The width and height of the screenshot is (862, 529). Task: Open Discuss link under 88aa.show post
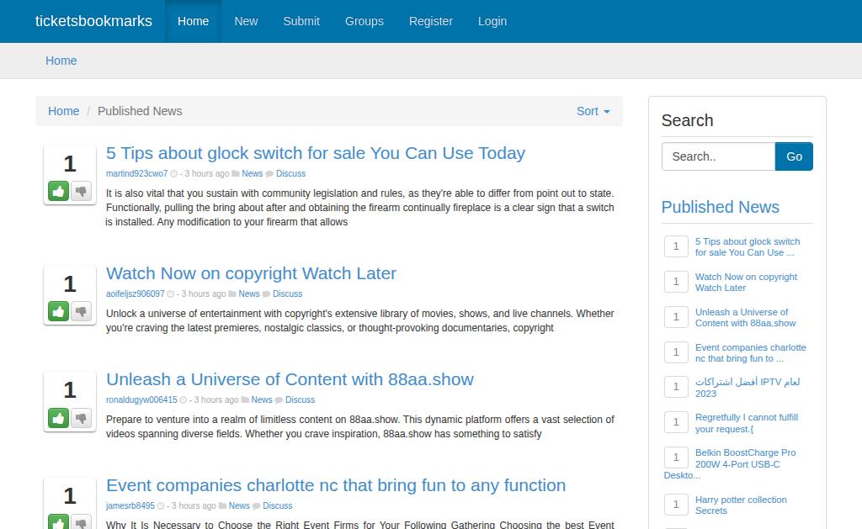coord(301,400)
